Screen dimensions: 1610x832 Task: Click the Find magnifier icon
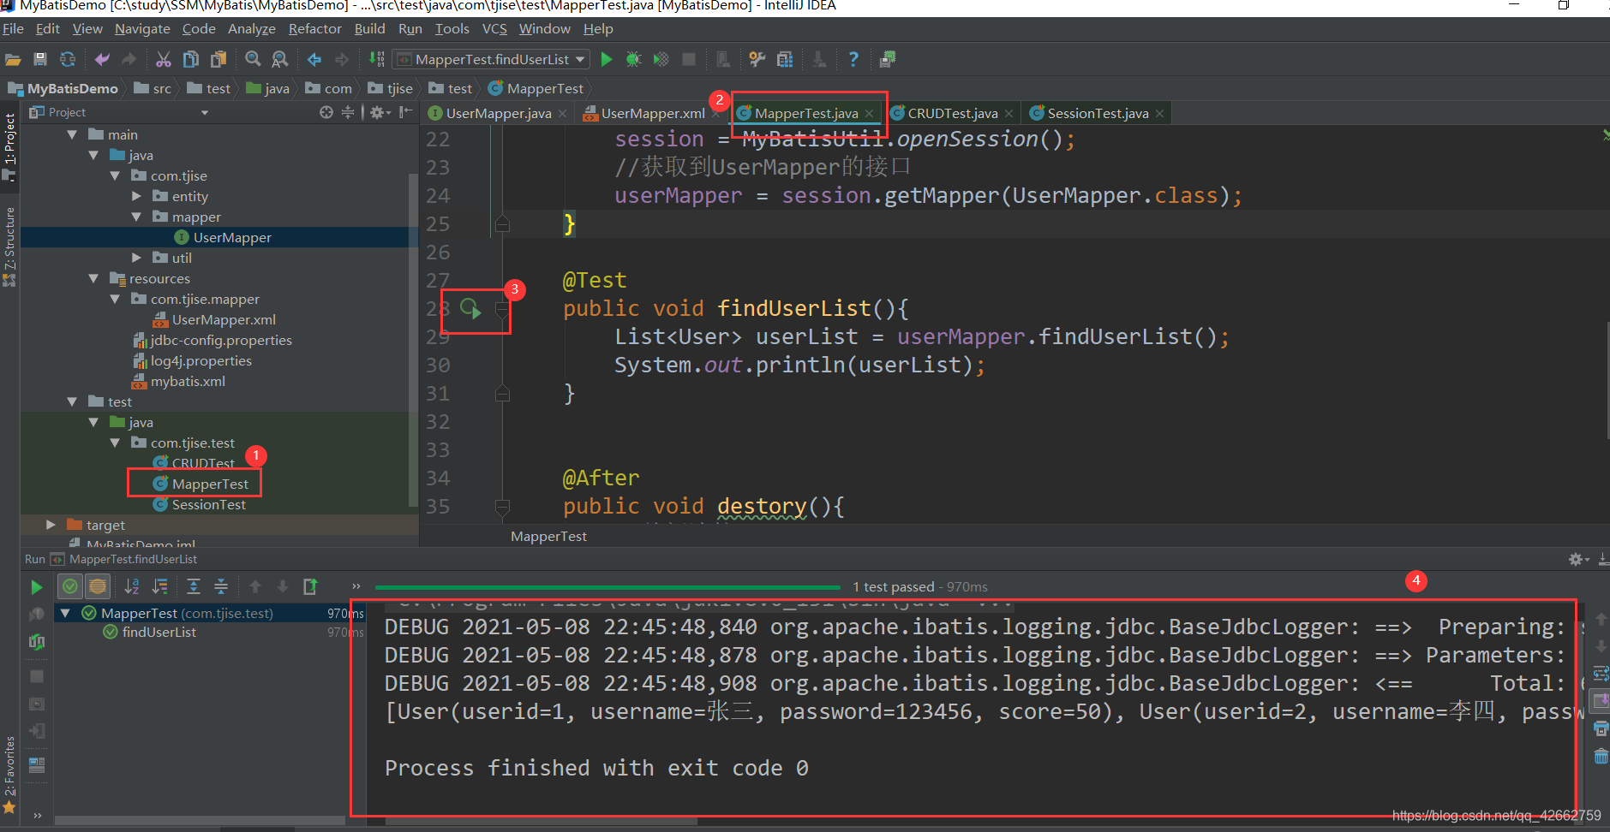(253, 59)
